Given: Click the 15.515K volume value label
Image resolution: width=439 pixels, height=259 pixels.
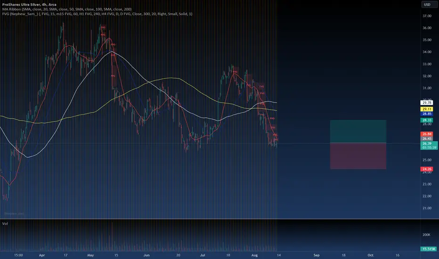Looking at the screenshot, I should pyautogui.click(x=429, y=249).
